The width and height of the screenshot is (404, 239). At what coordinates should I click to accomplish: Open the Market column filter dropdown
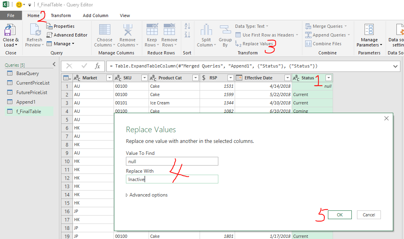click(x=110, y=78)
